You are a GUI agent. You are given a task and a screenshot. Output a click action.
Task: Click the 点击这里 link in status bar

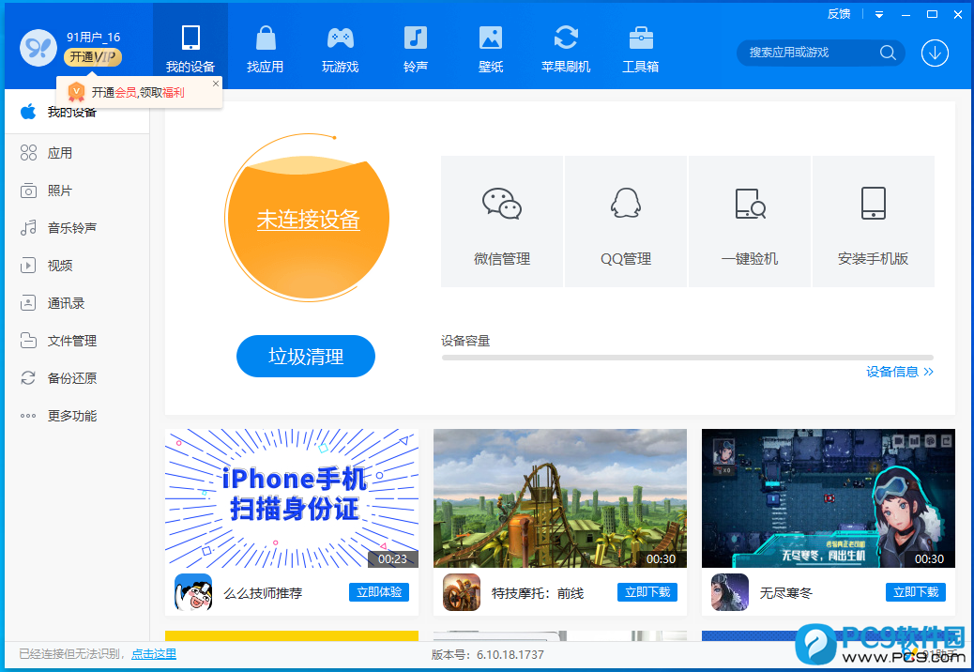[154, 654]
